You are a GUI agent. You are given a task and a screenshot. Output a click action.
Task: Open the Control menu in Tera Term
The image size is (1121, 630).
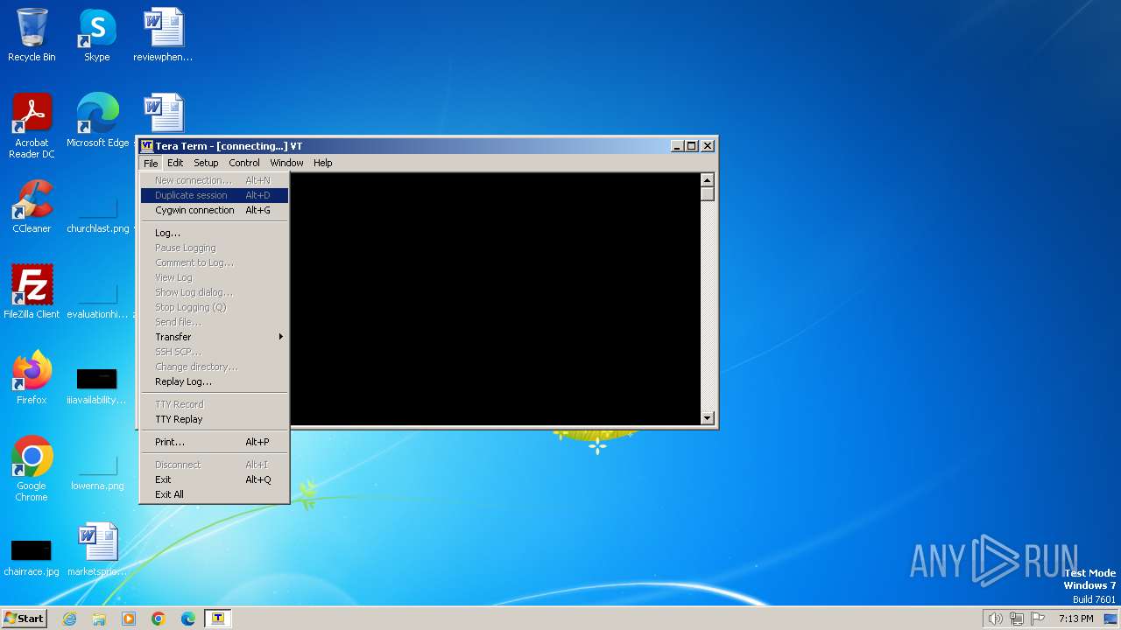(244, 163)
